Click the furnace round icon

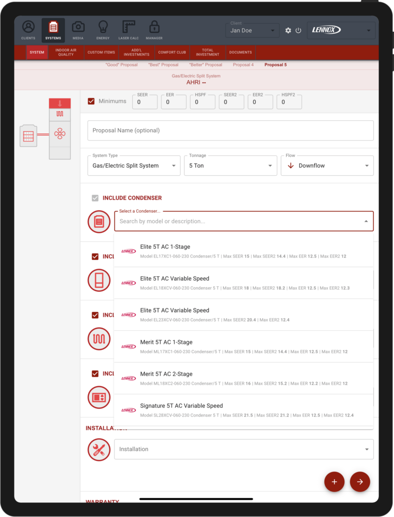(x=99, y=280)
